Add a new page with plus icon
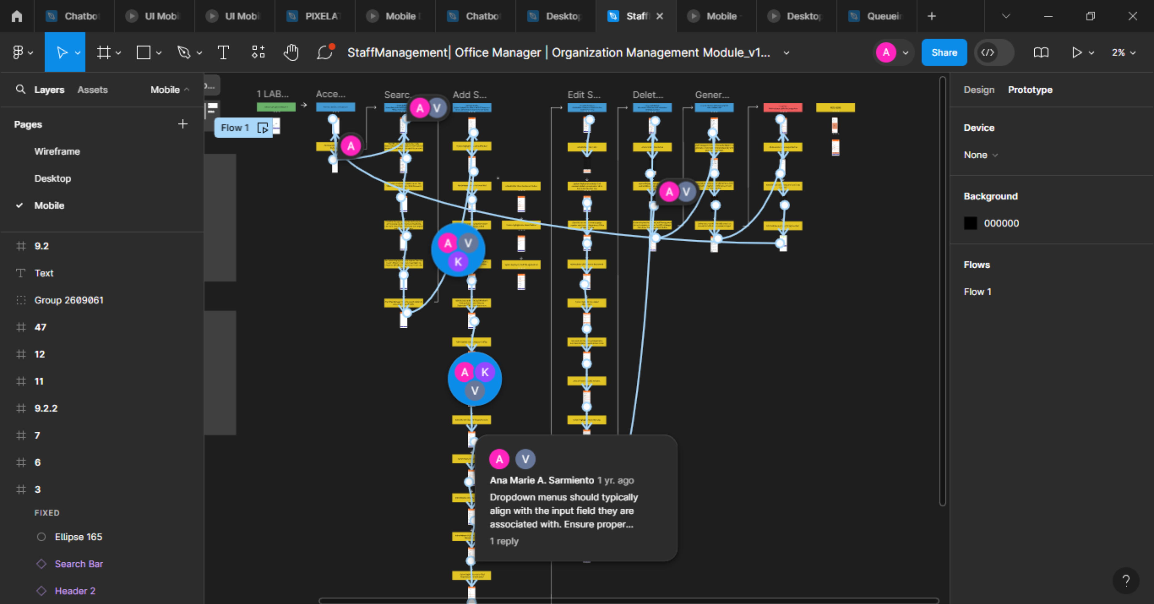Image resolution: width=1154 pixels, height=604 pixels. point(183,124)
